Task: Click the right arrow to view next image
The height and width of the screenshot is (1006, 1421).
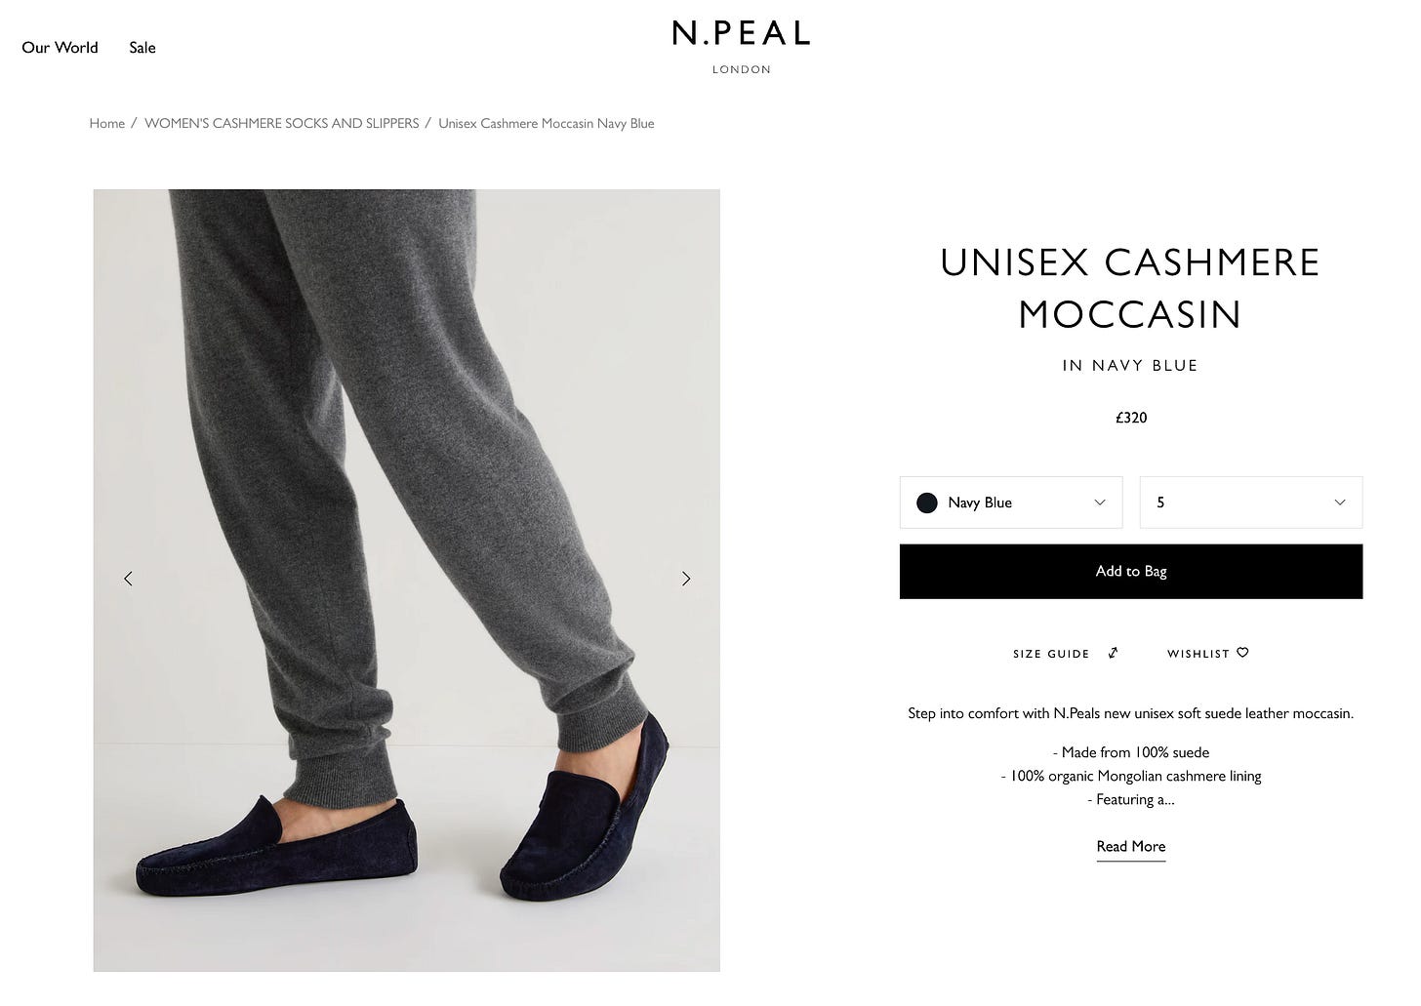Action: click(686, 579)
